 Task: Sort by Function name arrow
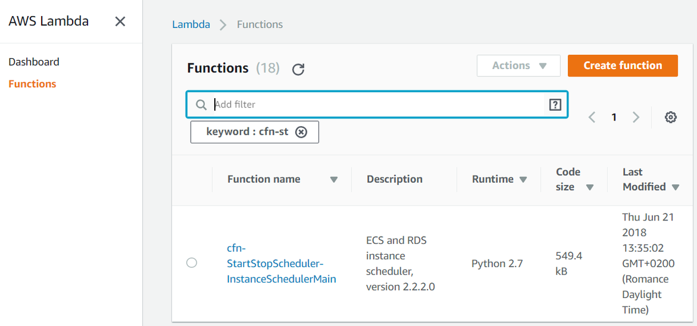point(334,180)
